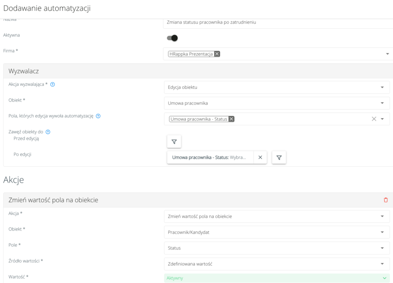Click help icon next to Akcja wyzwalająca
The width and height of the screenshot is (393, 283).
coord(53,84)
